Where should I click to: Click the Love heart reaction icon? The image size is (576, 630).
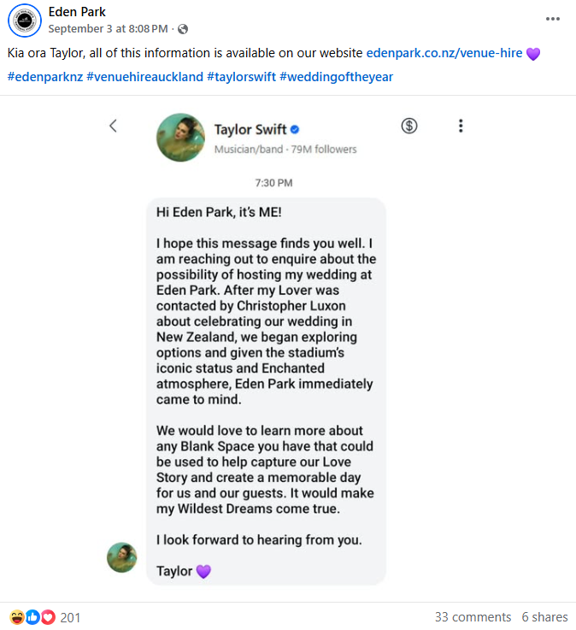[x=48, y=616]
